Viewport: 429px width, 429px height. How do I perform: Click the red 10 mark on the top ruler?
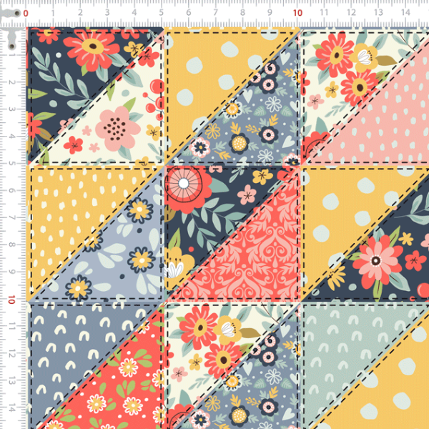click(x=297, y=13)
